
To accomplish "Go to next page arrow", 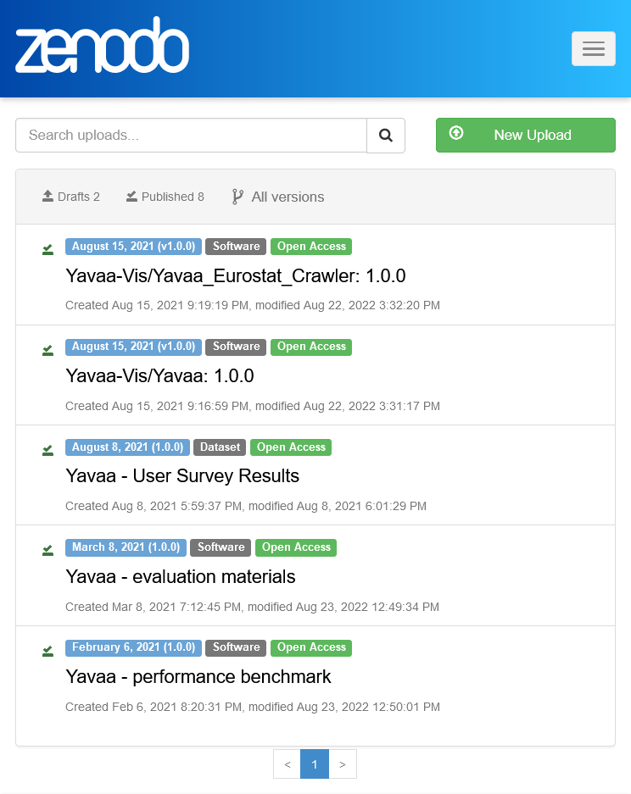I will tap(343, 764).
